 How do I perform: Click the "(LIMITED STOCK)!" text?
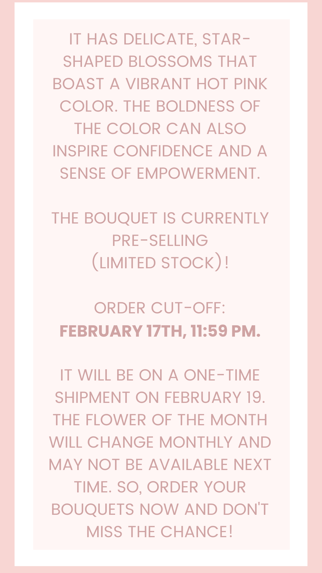pyautogui.click(x=160, y=263)
